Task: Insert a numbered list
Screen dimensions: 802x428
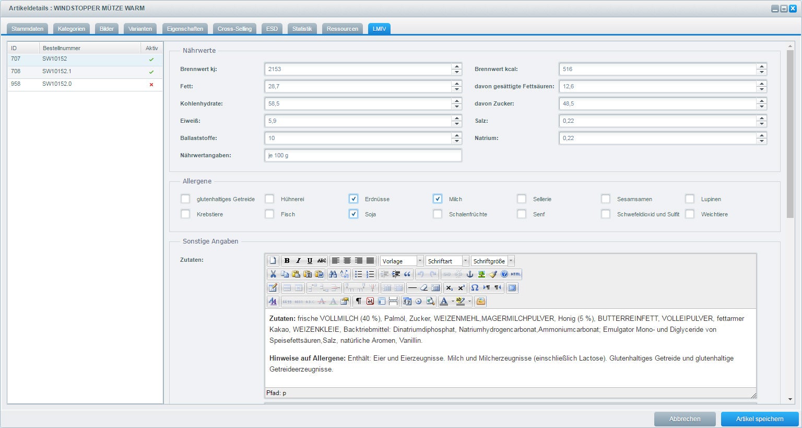Action: (x=370, y=274)
